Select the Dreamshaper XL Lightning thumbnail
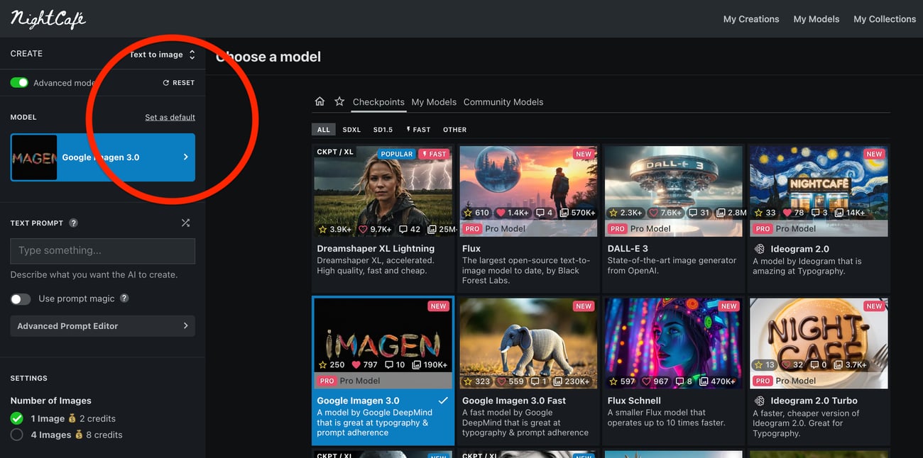This screenshot has height=458, width=923. [x=383, y=191]
